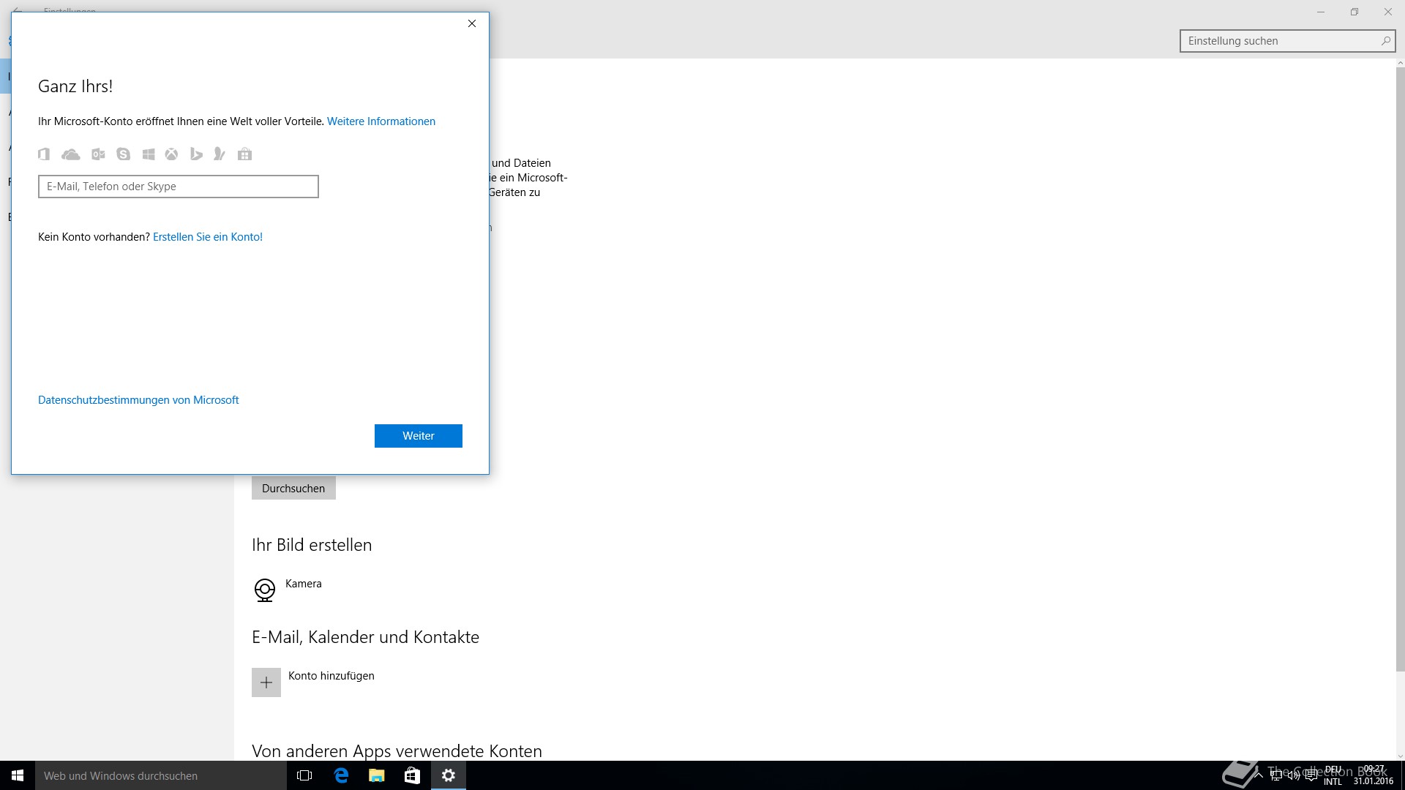Click the vertical scrollbar in Settings window
The width and height of the screenshot is (1405, 790).
1400,369
